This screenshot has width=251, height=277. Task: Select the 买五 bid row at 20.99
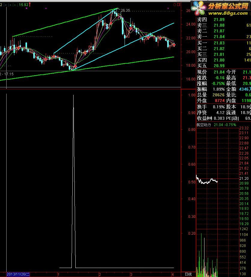(224, 66)
